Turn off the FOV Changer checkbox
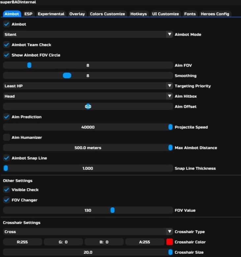Viewport: 241px width, 257px height. coord(6,200)
